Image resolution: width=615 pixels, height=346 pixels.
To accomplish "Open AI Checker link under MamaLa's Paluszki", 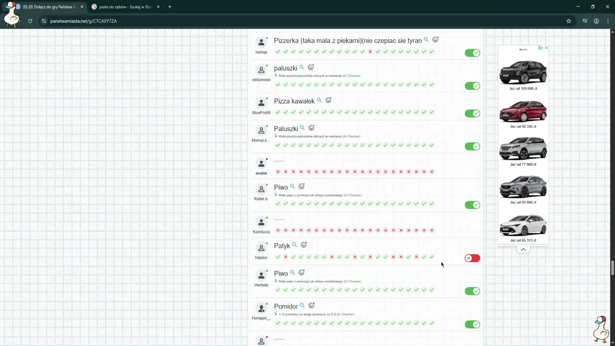I will point(351,136).
